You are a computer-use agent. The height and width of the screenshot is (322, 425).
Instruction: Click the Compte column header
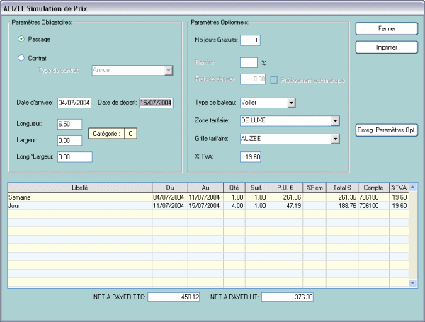[x=373, y=188]
